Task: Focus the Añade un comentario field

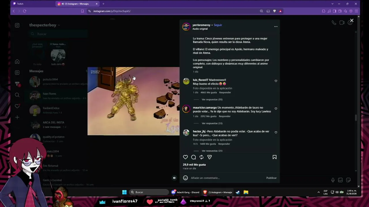Action: [x=227, y=178]
